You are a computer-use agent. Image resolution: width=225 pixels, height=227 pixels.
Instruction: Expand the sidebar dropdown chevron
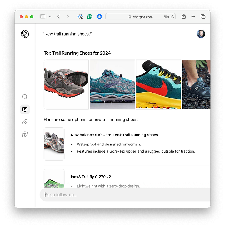(50, 17)
